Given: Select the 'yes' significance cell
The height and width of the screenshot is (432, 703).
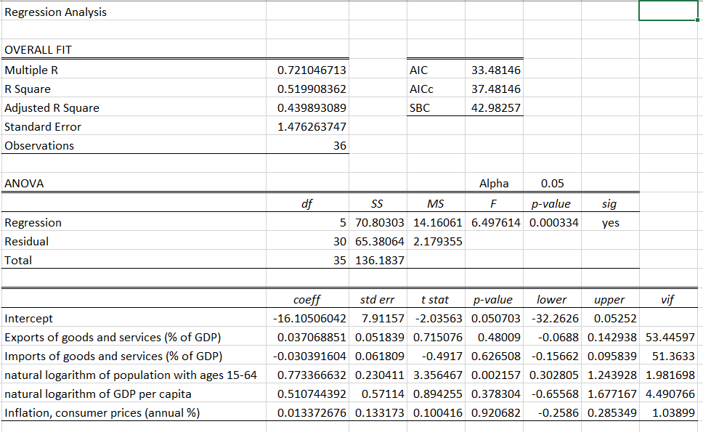Looking at the screenshot, I should tap(611, 223).
